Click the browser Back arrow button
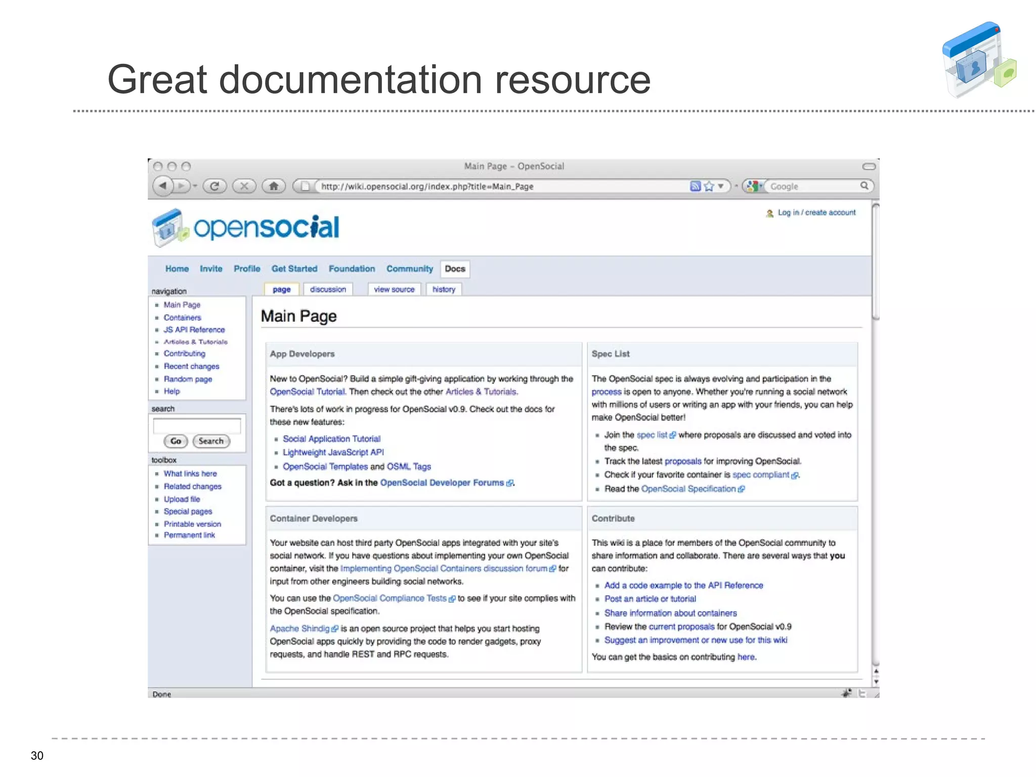1036x777 pixels. click(163, 186)
